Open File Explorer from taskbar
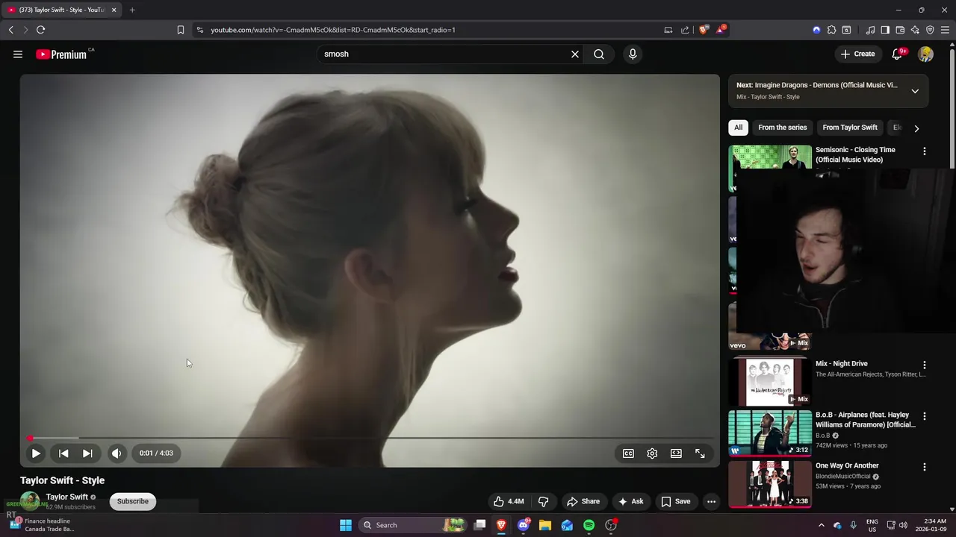 click(545, 525)
